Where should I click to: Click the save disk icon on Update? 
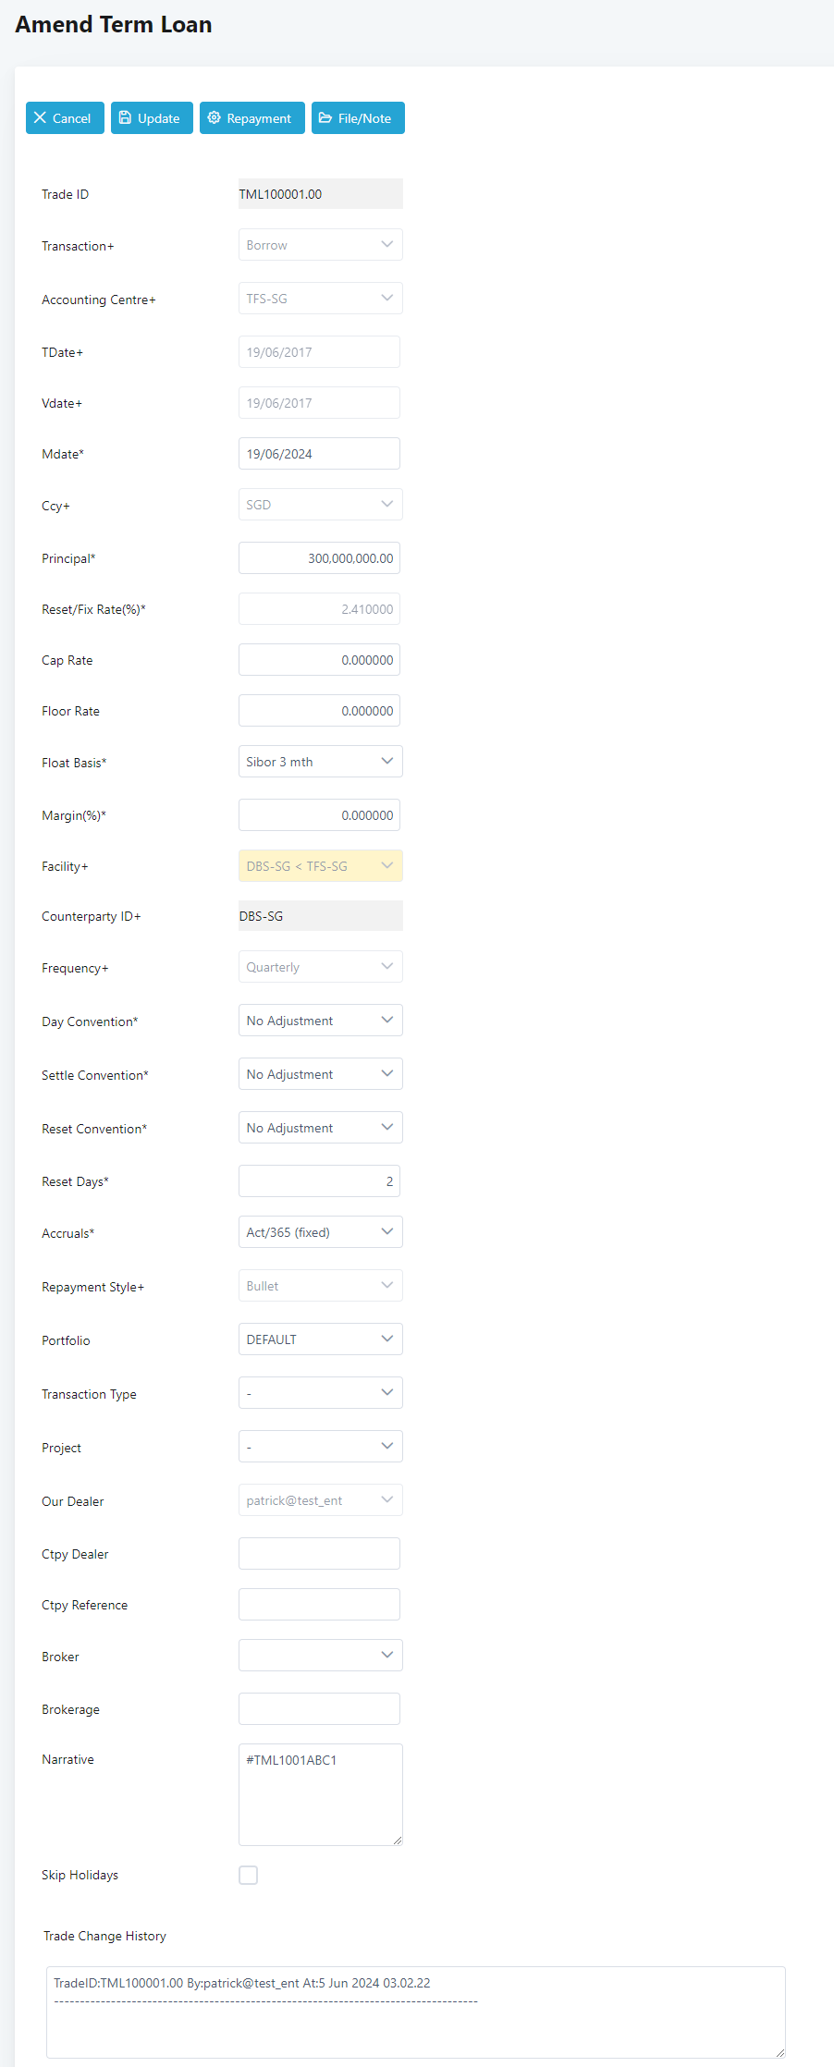(125, 118)
